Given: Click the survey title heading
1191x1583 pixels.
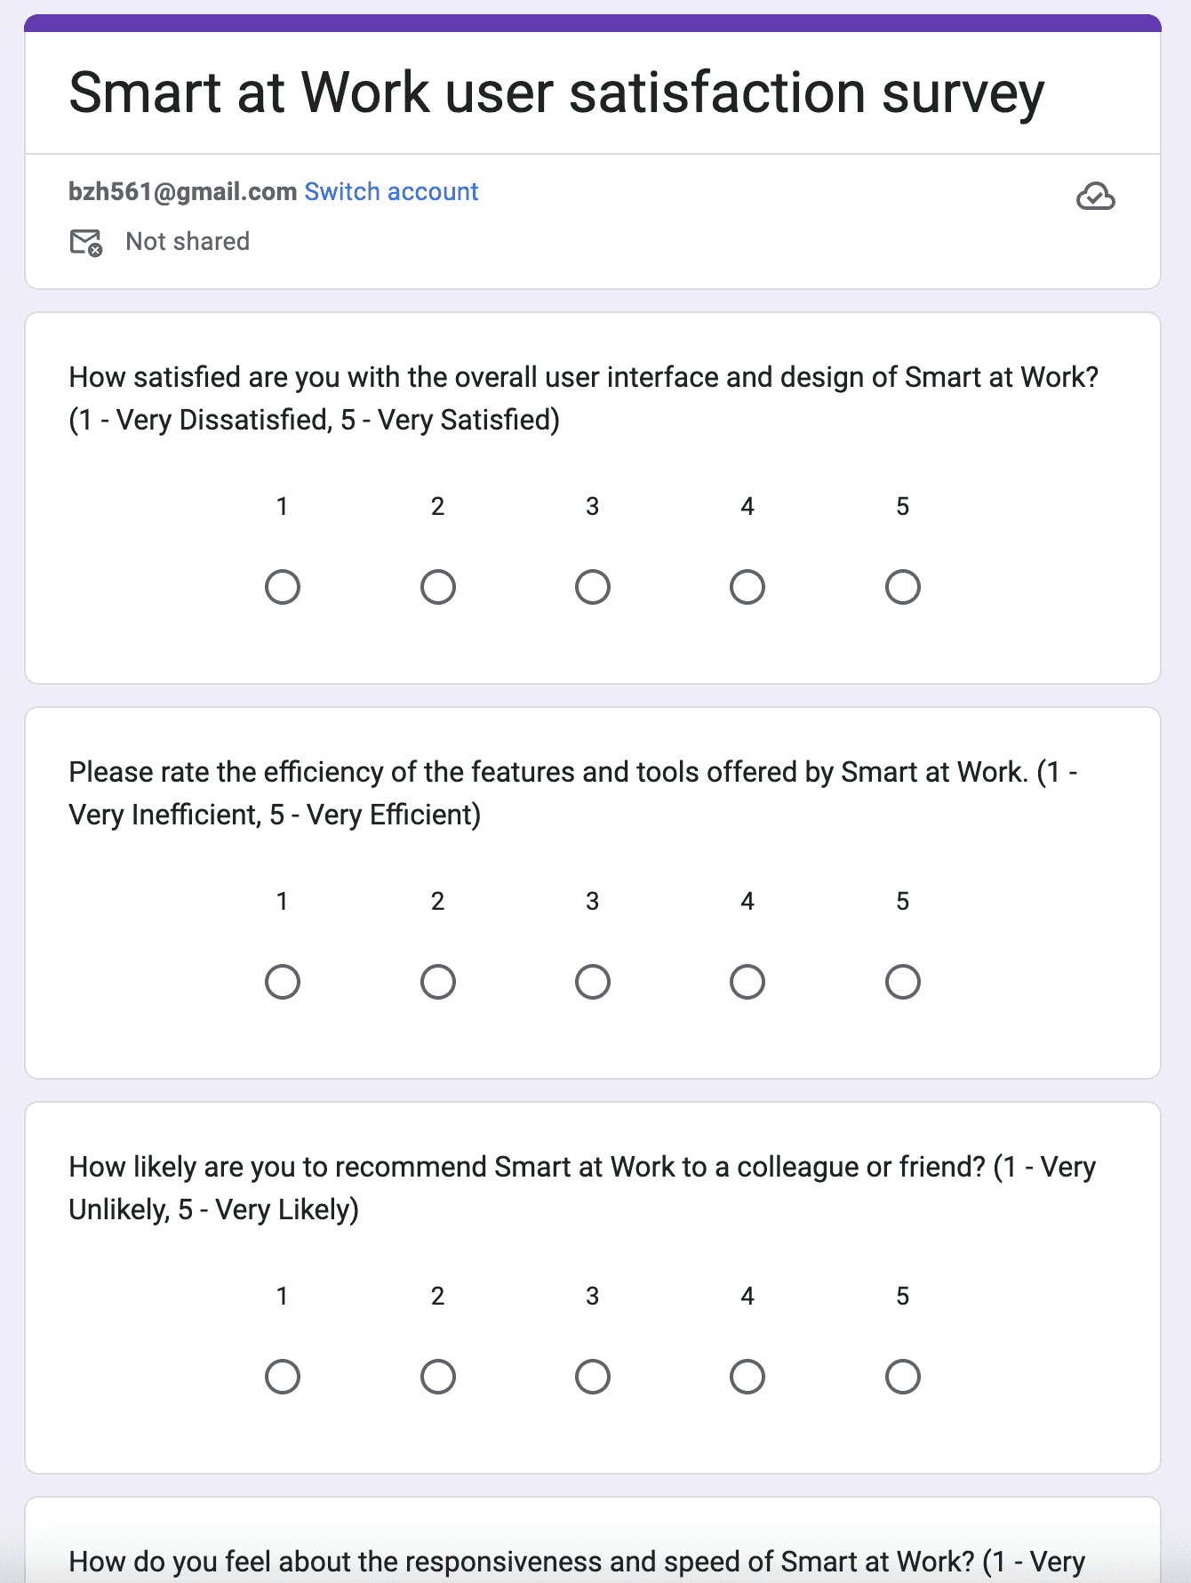Looking at the screenshot, I should click(x=556, y=93).
